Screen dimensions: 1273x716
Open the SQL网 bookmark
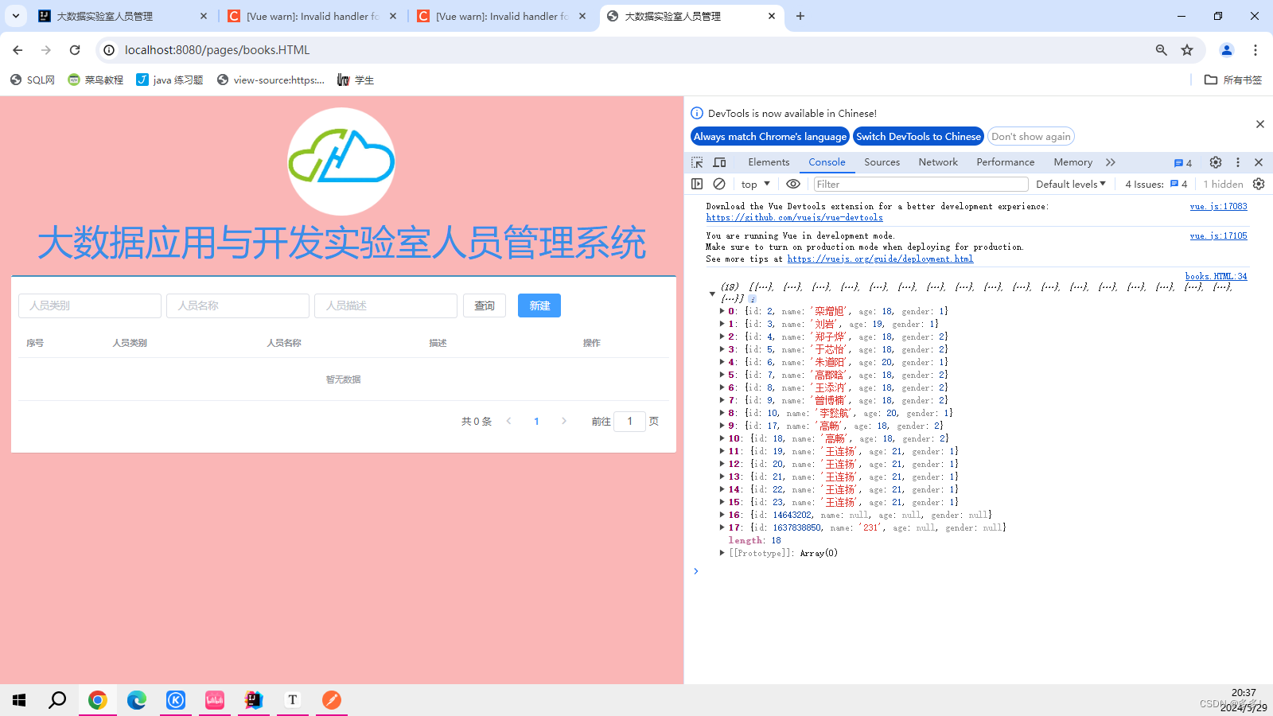click(x=33, y=80)
